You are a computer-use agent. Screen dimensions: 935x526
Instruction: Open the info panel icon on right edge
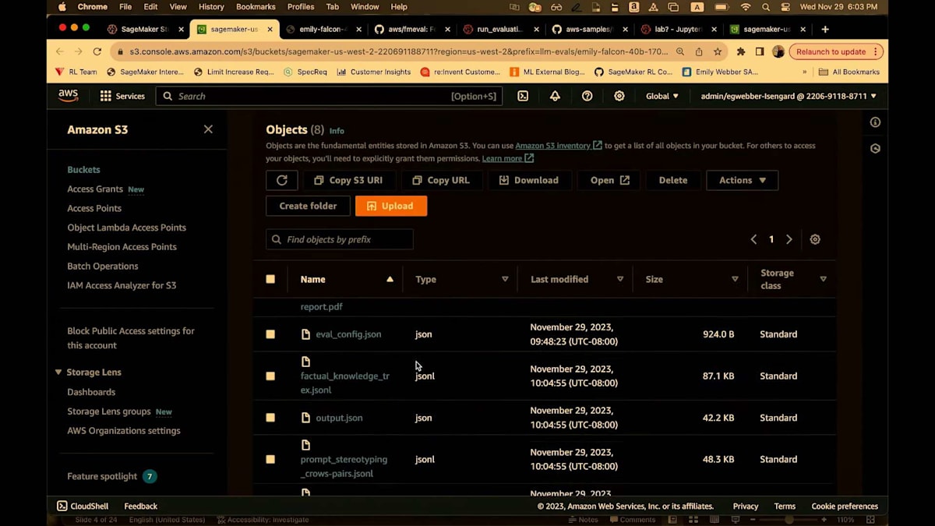tap(875, 122)
